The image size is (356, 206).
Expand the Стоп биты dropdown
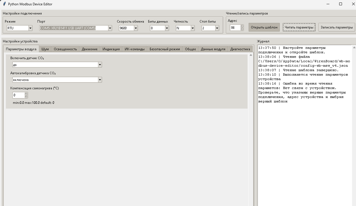pyautogui.click(x=217, y=28)
